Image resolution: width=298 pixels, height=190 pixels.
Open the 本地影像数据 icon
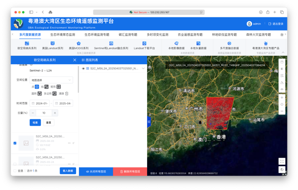(x=177, y=44)
